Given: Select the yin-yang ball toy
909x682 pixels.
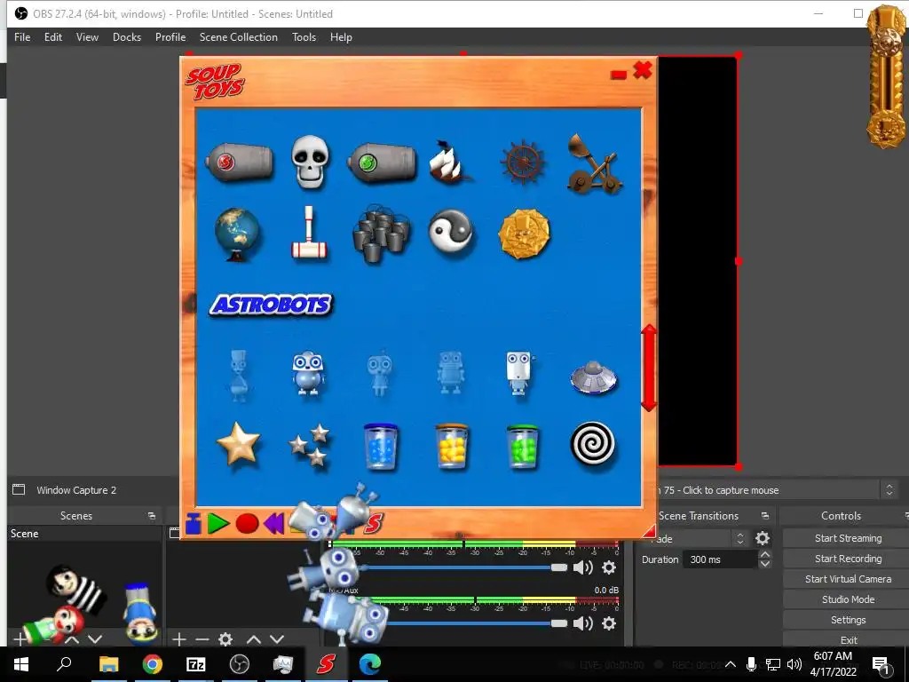Looking at the screenshot, I should [451, 232].
